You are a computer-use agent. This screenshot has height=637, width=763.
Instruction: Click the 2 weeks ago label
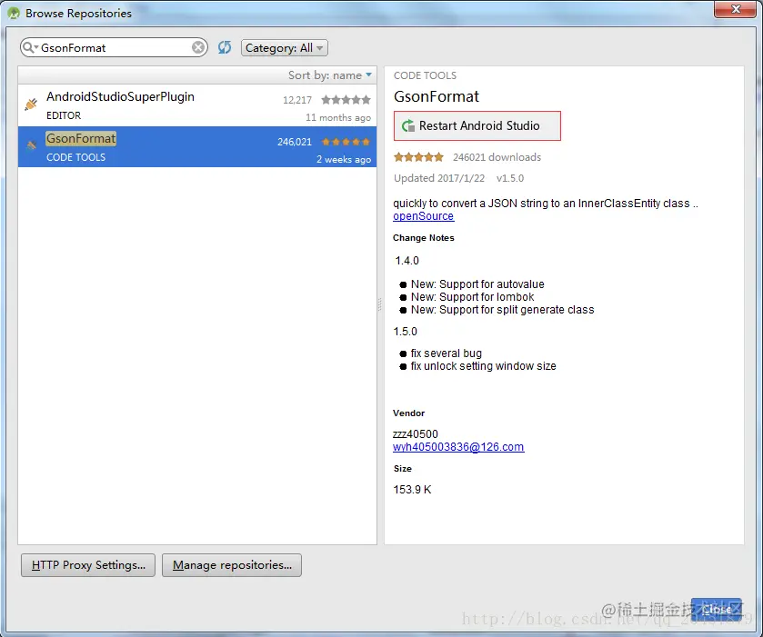click(x=344, y=160)
